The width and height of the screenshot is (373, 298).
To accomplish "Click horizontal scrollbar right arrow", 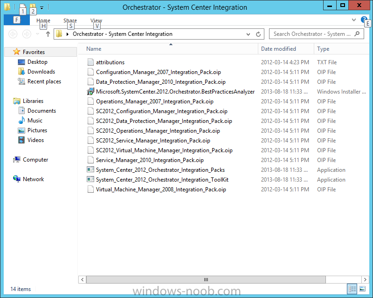I will 365,279.
